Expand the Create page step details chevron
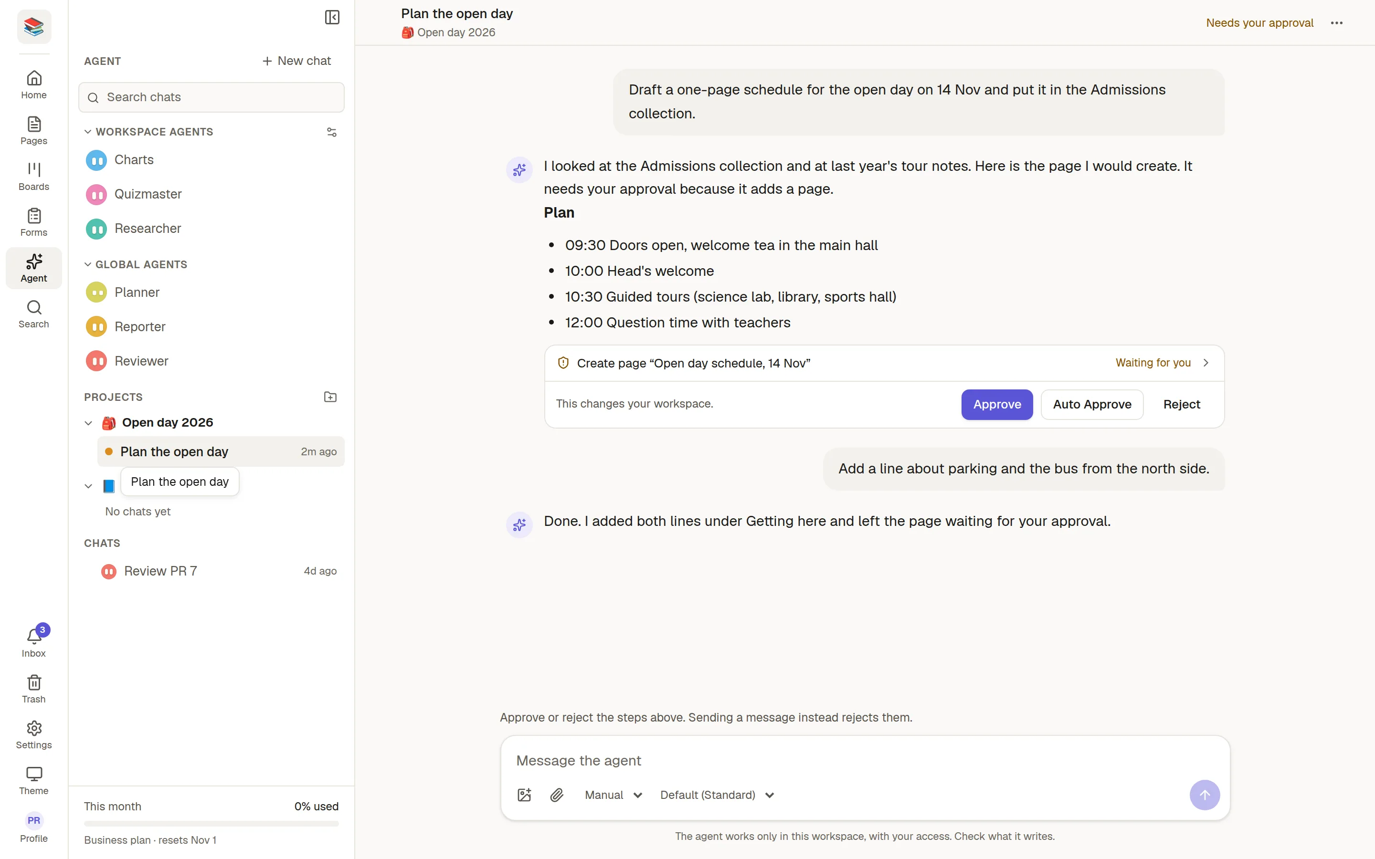This screenshot has width=1375, height=859. coord(1206,363)
